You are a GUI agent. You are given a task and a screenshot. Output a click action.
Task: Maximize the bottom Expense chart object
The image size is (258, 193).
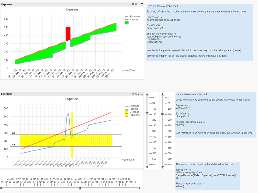click(x=142, y=94)
